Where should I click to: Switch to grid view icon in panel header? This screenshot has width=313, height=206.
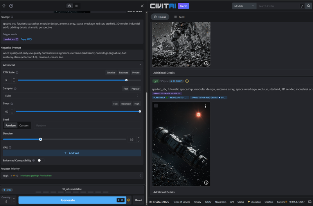point(76,6)
